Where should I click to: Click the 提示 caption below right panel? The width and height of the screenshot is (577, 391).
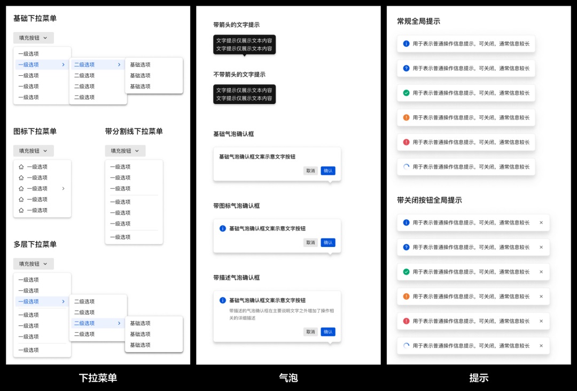[x=479, y=378]
